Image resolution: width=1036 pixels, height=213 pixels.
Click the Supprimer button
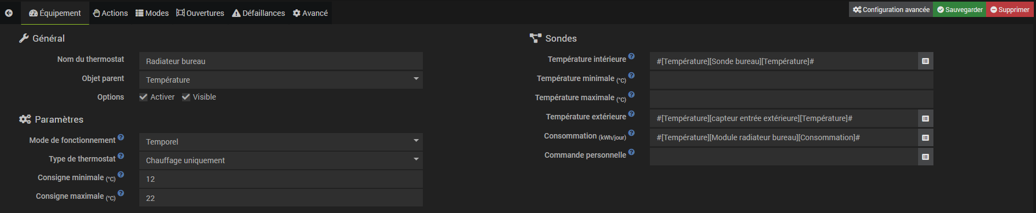click(x=1010, y=9)
